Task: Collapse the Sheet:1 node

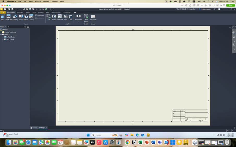Action: pos(1,35)
